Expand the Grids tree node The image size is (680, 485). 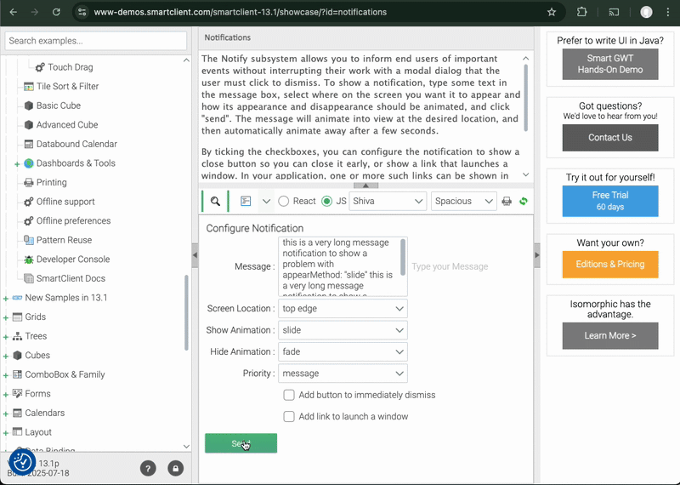(6, 317)
